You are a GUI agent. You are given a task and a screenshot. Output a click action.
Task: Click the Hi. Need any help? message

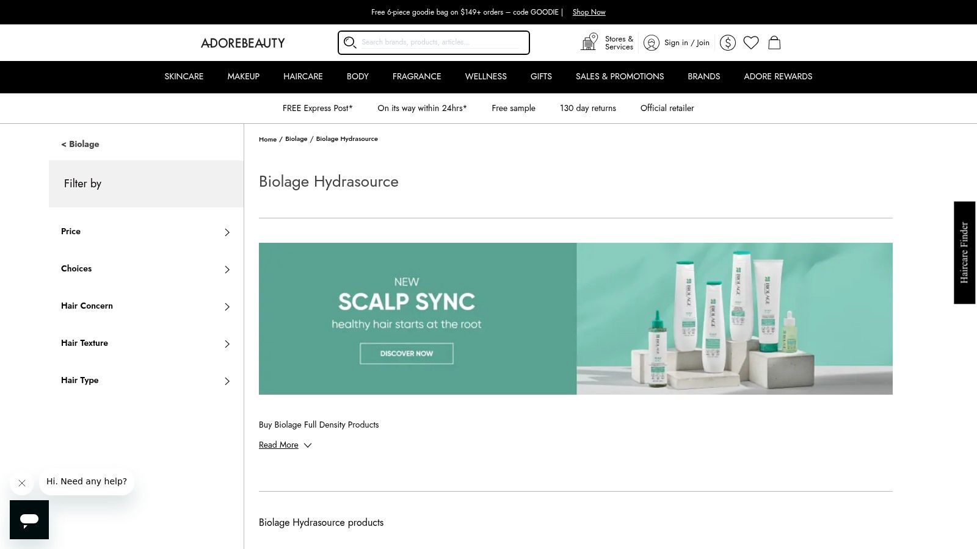point(87,481)
